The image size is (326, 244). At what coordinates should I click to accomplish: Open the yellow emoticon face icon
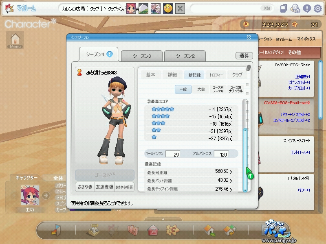tap(168, 9)
